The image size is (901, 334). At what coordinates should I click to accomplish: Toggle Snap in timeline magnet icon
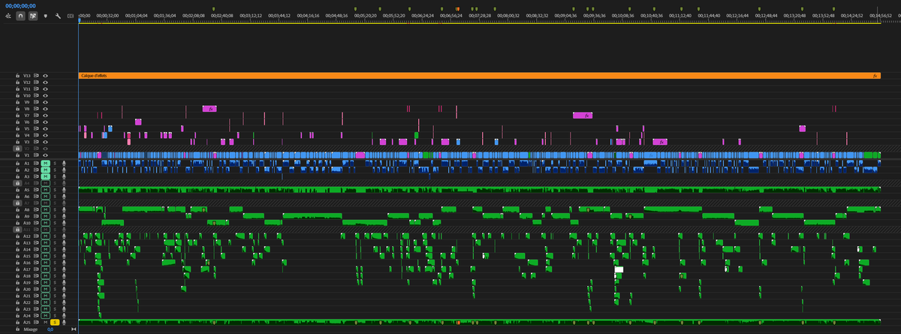tap(20, 16)
